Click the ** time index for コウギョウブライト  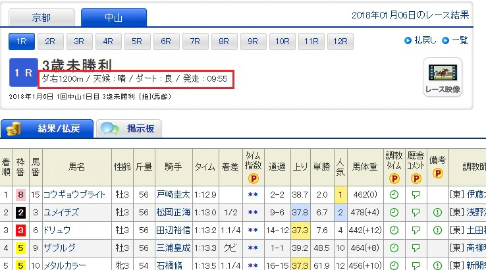pyautogui.click(x=253, y=195)
